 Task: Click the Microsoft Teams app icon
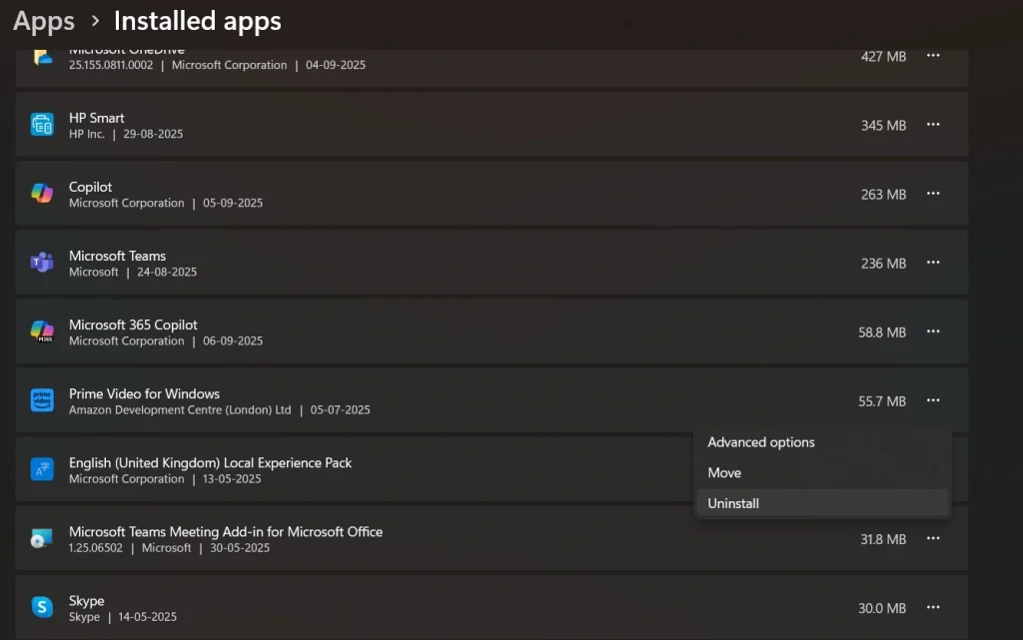pos(42,262)
